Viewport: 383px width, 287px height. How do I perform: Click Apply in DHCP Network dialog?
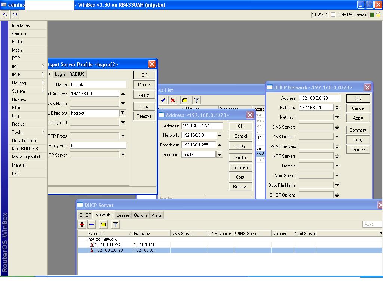pyautogui.click(x=358, y=118)
